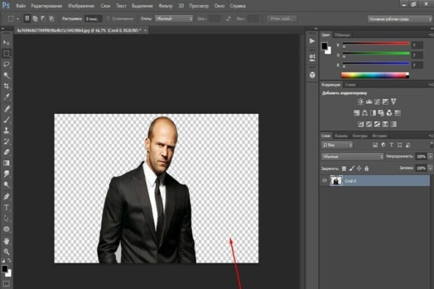Hide Слой 0 layer with eye icon
The image size is (434, 289).
(x=324, y=181)
